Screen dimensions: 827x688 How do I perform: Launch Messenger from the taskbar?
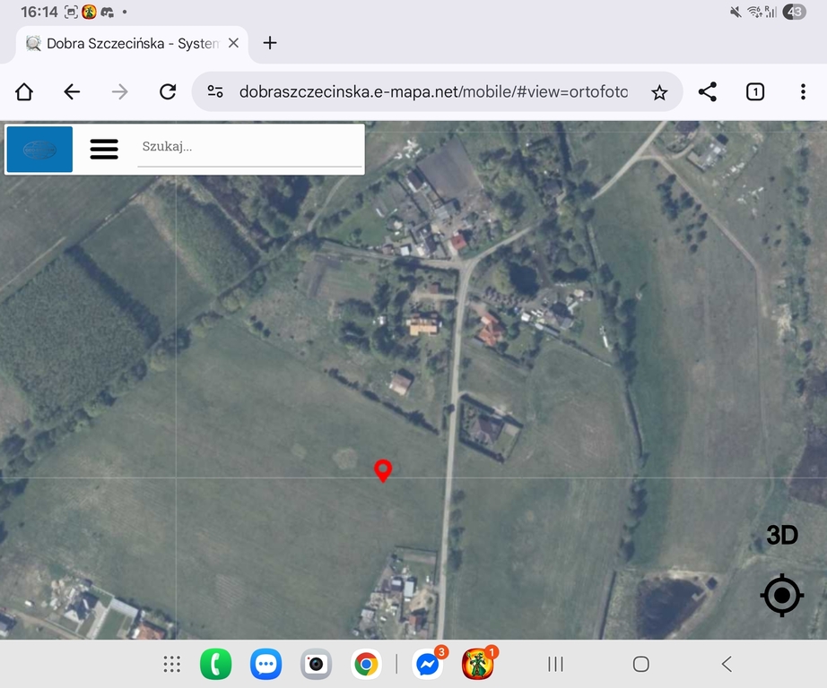coord(428,665)
